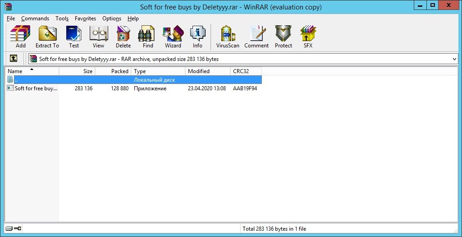Show archive Info

(x=197, y=37)
